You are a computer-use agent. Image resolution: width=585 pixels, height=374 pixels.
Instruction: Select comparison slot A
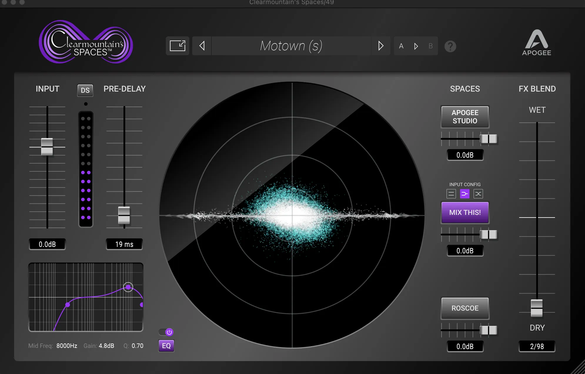[x=401, y=46]
